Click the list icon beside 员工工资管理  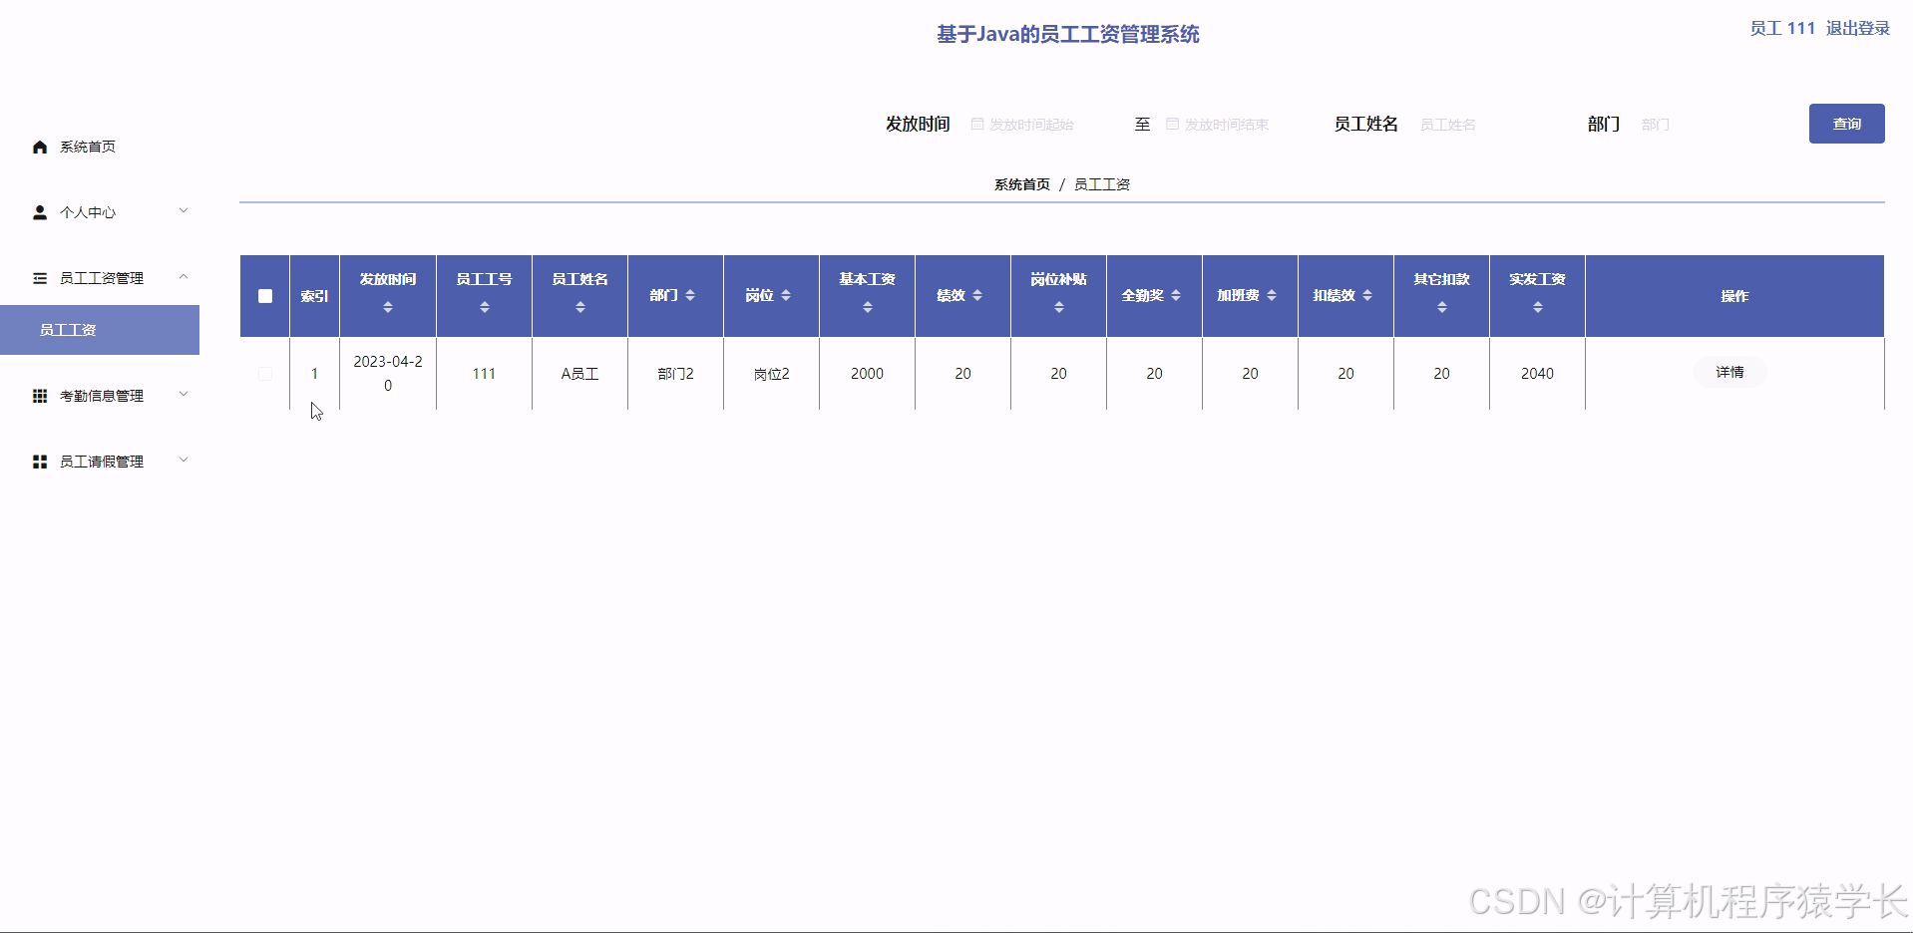click(x=39, y=277)
